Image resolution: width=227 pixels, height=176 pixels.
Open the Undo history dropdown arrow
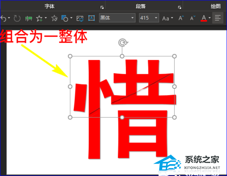[9, 18]
